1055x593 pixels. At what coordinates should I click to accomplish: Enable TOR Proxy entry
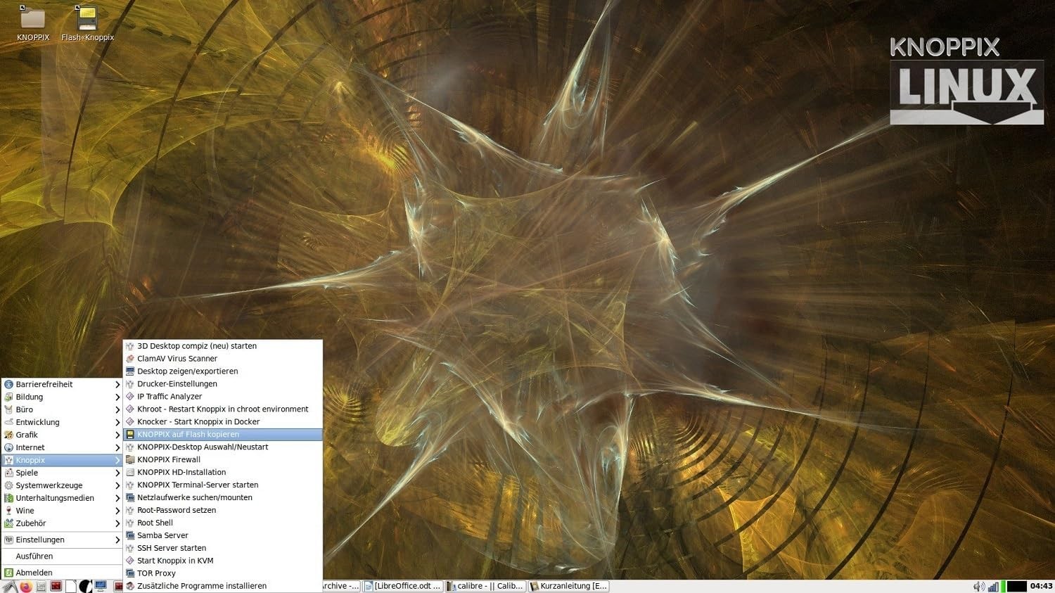(223, 574)
